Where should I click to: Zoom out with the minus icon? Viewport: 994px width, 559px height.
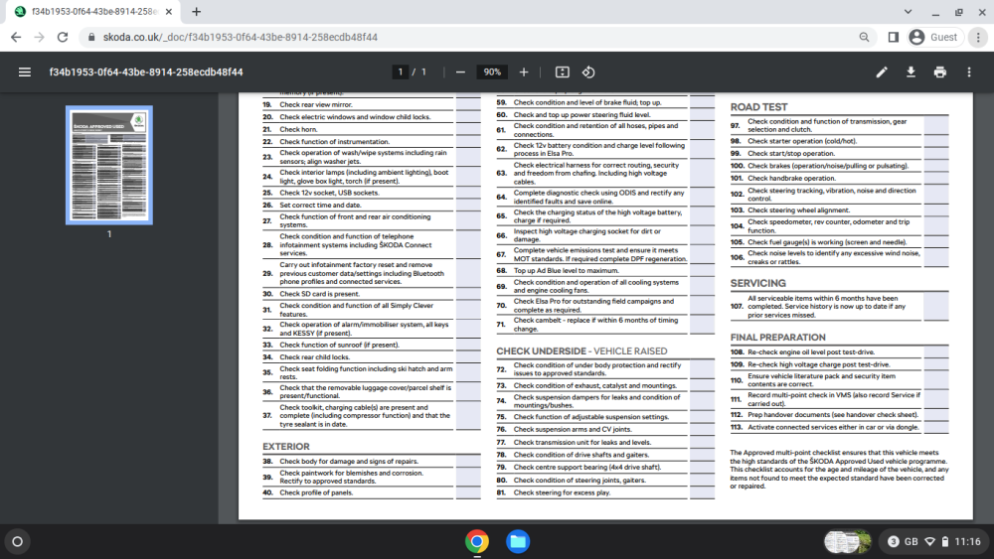tap(460, 72)
